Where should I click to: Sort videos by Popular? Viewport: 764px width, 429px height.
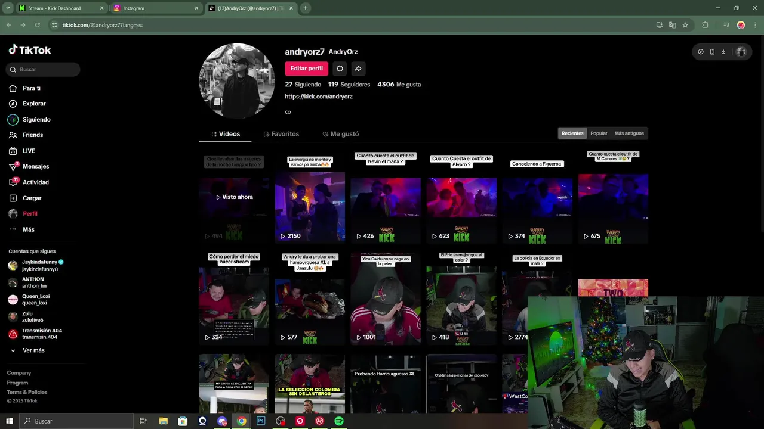click(599, 133)
